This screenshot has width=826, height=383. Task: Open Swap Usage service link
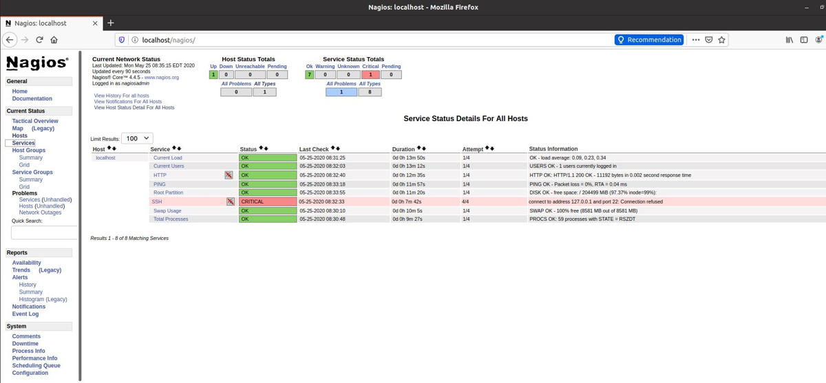[x=167, y=210]
